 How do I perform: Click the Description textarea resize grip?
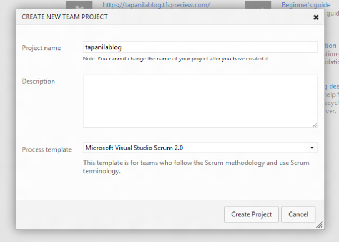[315, 124]
